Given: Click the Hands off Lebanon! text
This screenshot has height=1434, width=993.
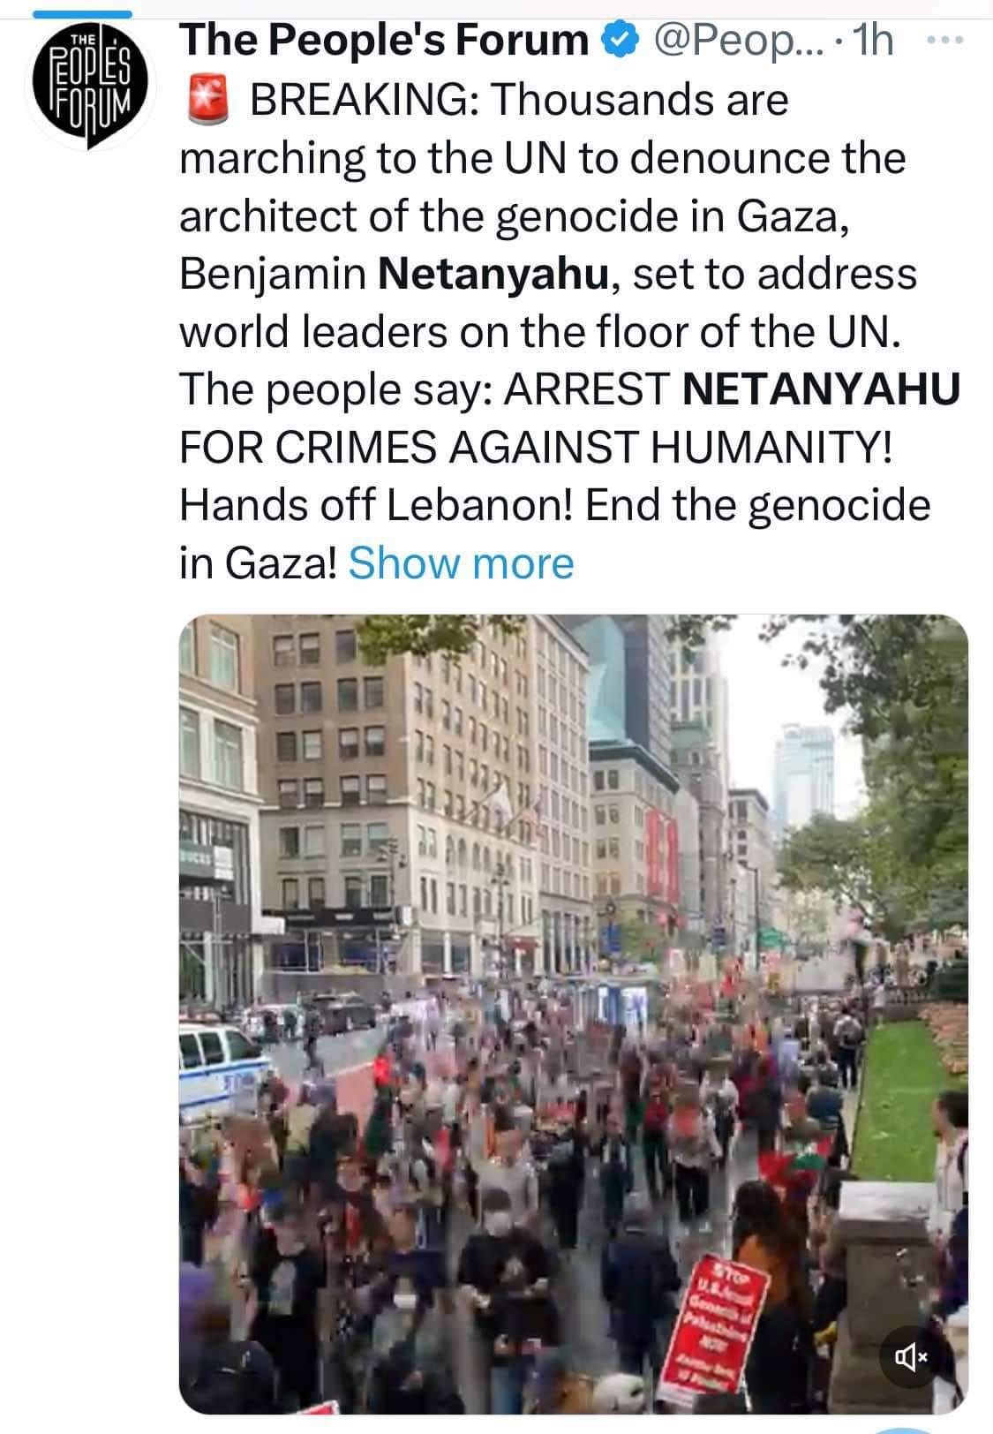Looking at the screenshot, I should (x=378, y=506).
